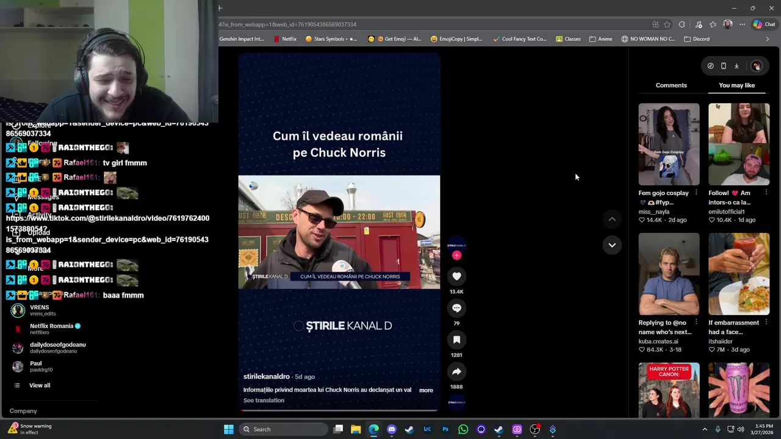Open options dots beside 'Follow! Am intors'
The width and height of the screenshot is (781, 439).
(766, 193)
